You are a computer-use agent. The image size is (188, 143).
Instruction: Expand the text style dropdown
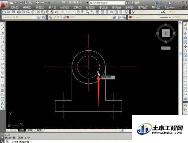(158, 12)
